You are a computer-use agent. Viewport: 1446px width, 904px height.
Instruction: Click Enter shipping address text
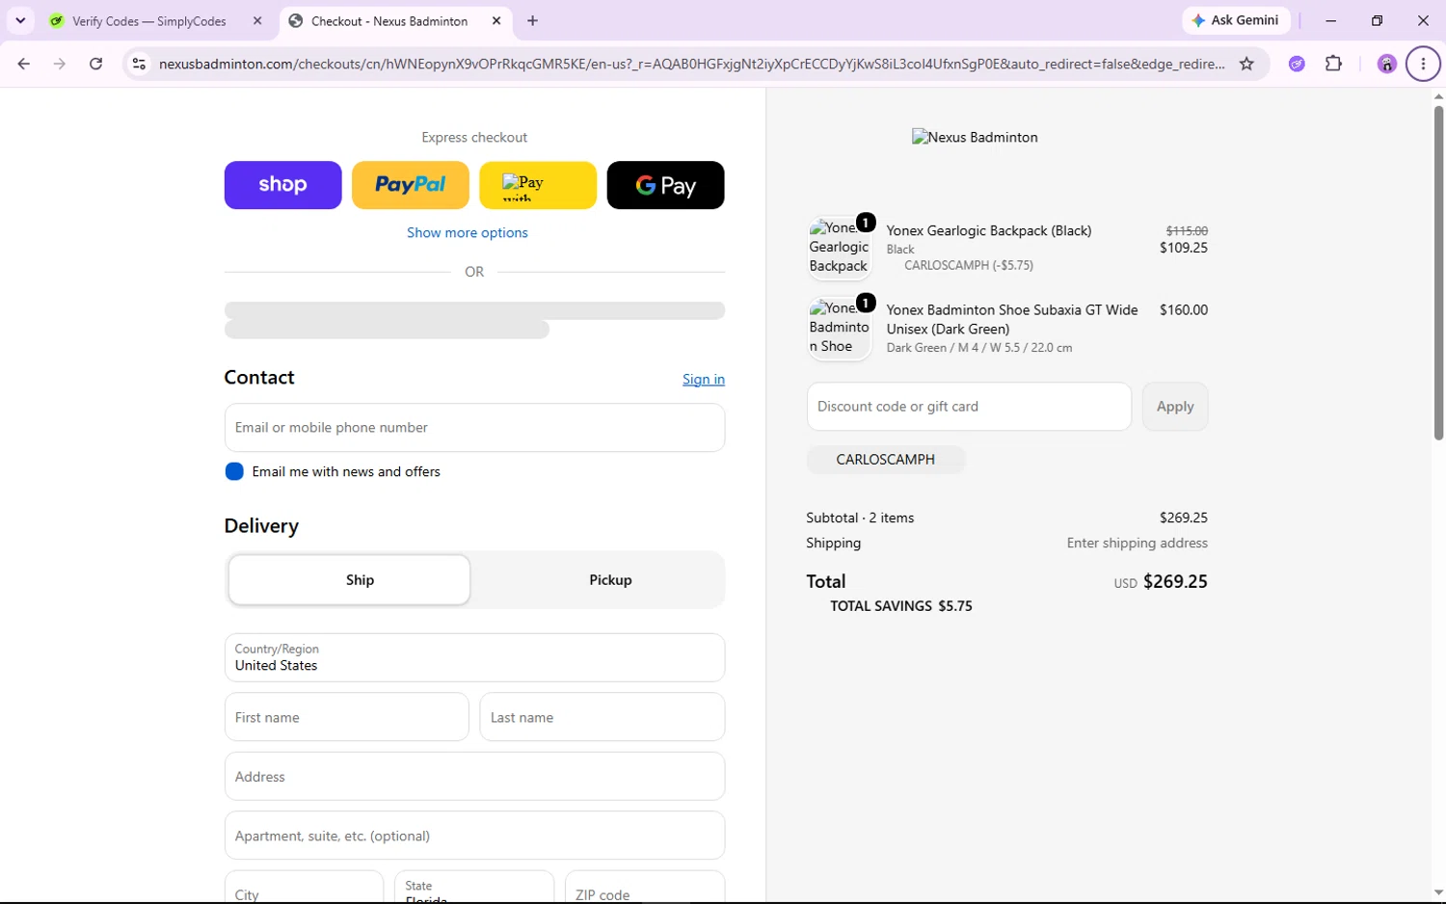[x=1138, y=543]
